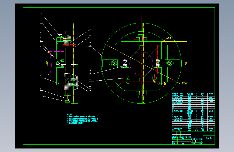This screenshot has width=234, height=152.
Task: Select the Φ268 diameter dimension label
Action: [169, 38]
